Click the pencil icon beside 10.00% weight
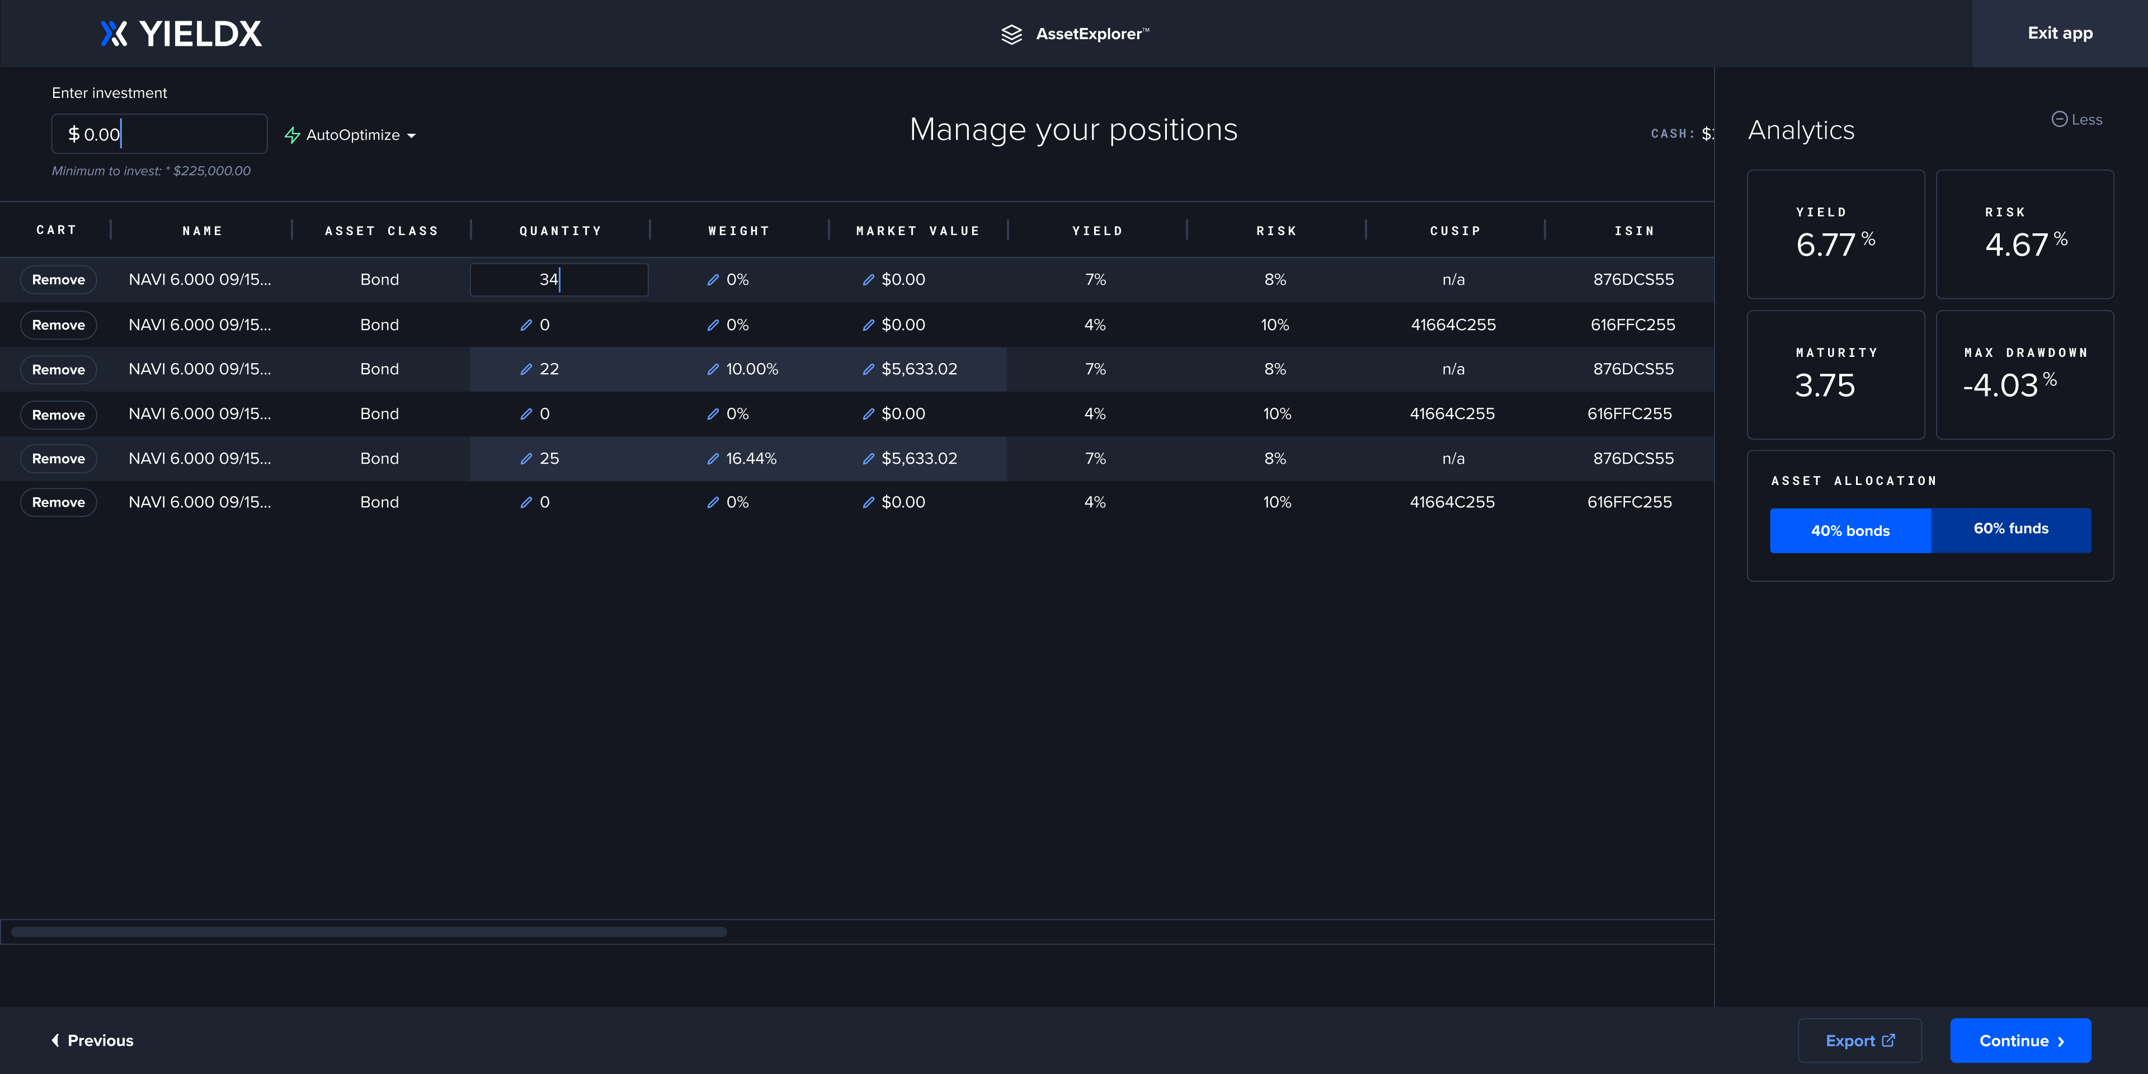 pyautogui.click(x=713, y=369)
